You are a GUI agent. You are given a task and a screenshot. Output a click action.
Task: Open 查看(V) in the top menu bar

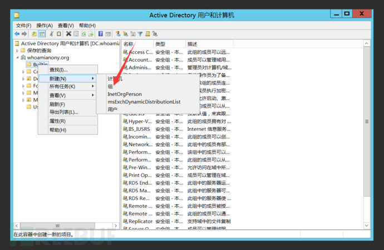tap(66, 26)
